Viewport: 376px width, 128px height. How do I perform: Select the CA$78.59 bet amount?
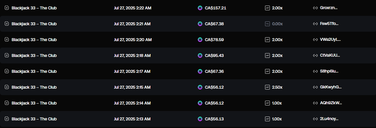[214, 40]
